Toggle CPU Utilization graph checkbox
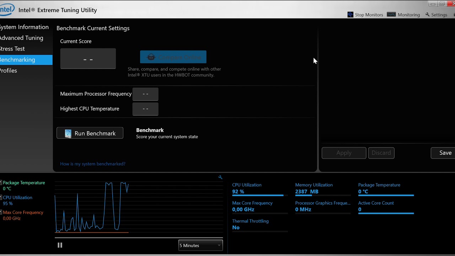The image size is (455, 256). coord(1,197)
